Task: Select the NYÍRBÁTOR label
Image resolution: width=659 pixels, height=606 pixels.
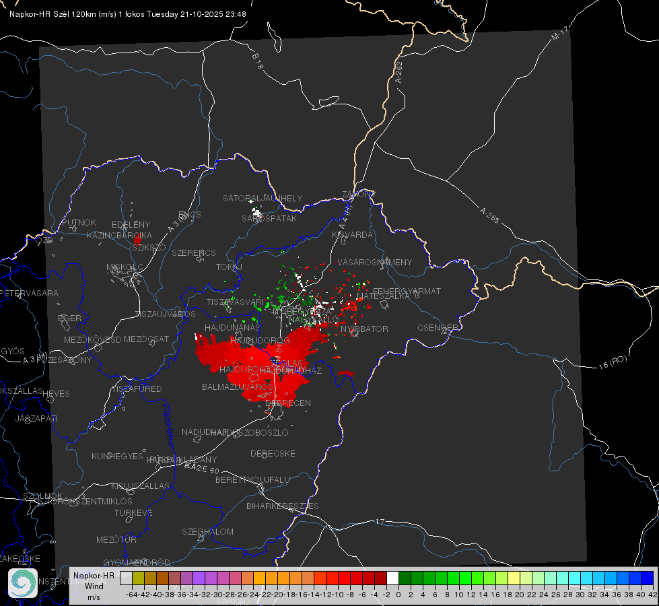Action: click(x=364, y=329)
